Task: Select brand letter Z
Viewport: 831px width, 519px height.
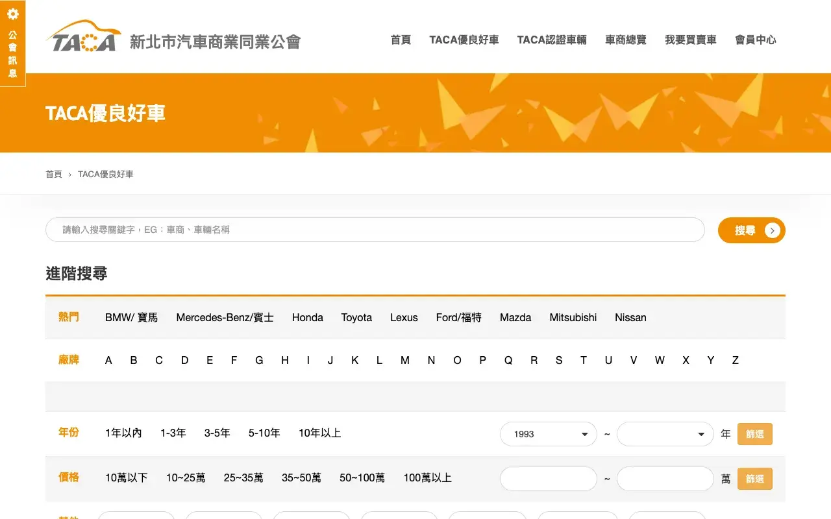Action: (736, 360)
